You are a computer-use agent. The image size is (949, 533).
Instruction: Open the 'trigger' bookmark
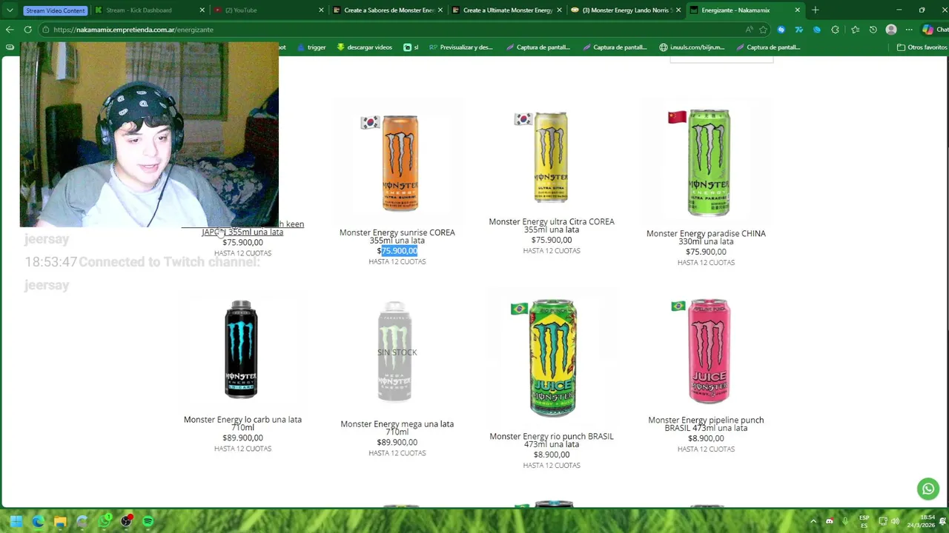311,47
